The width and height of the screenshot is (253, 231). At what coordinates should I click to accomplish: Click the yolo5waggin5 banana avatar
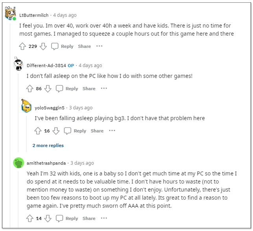tap(26, 106)
